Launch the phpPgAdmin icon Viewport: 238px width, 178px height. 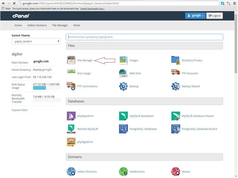coord(71,142)
